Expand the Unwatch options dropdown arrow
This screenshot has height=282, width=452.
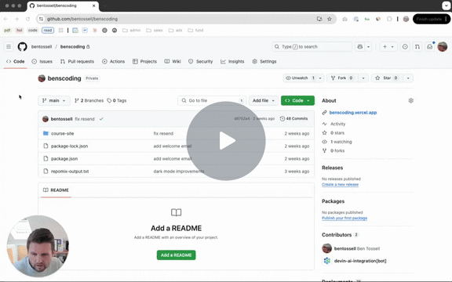(x=320, y=78)
